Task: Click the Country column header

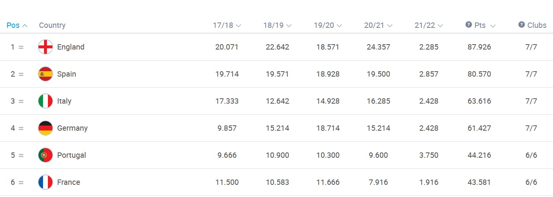Action: 52,26
